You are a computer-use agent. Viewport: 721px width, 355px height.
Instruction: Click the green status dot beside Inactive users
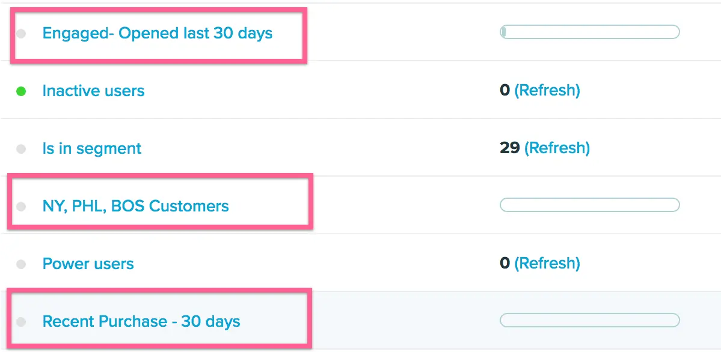click(x=21, y=91)
